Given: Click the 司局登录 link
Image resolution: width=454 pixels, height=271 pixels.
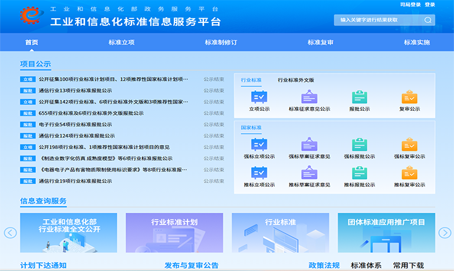Looking at the screenshot, I should 410,5.
